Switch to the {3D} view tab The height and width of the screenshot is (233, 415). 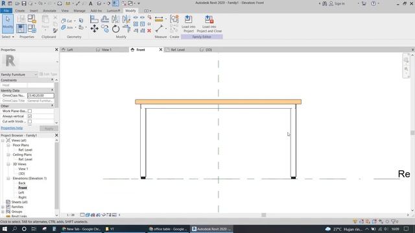tap(209, 50)
